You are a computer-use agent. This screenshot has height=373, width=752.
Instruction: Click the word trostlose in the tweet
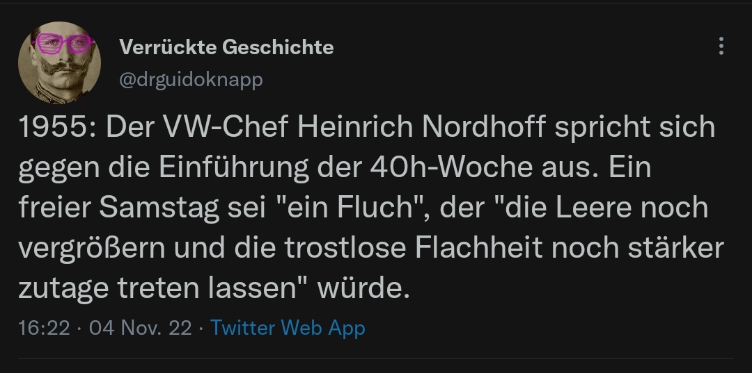click(348, 248)
